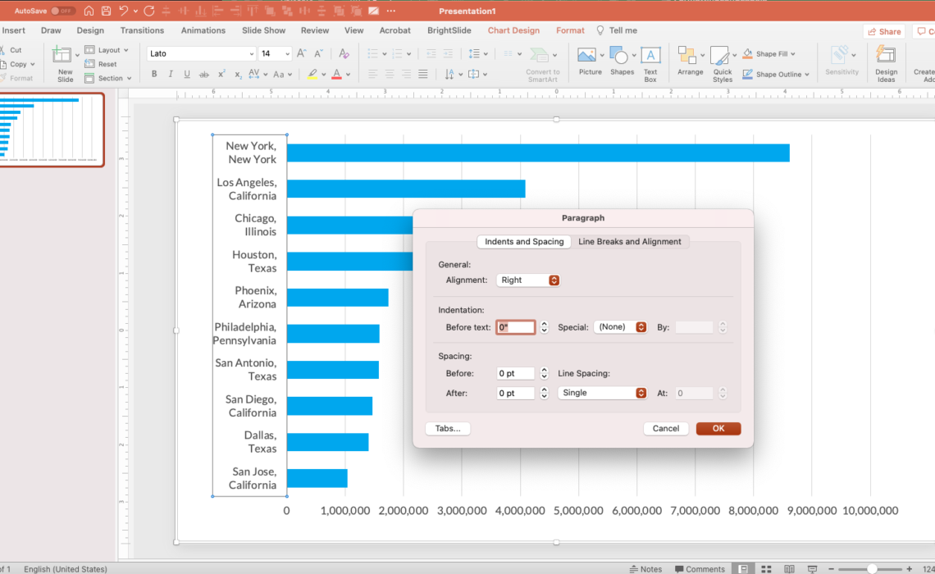
Task: Open the Chart Design ribbon tab
Action: tap(513, 30)
